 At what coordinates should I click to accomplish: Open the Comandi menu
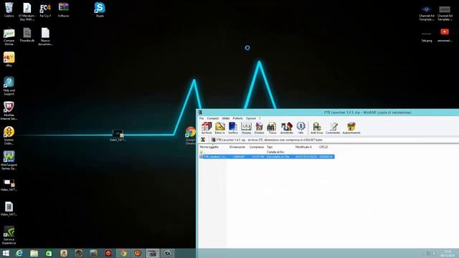tap(213, 118)
